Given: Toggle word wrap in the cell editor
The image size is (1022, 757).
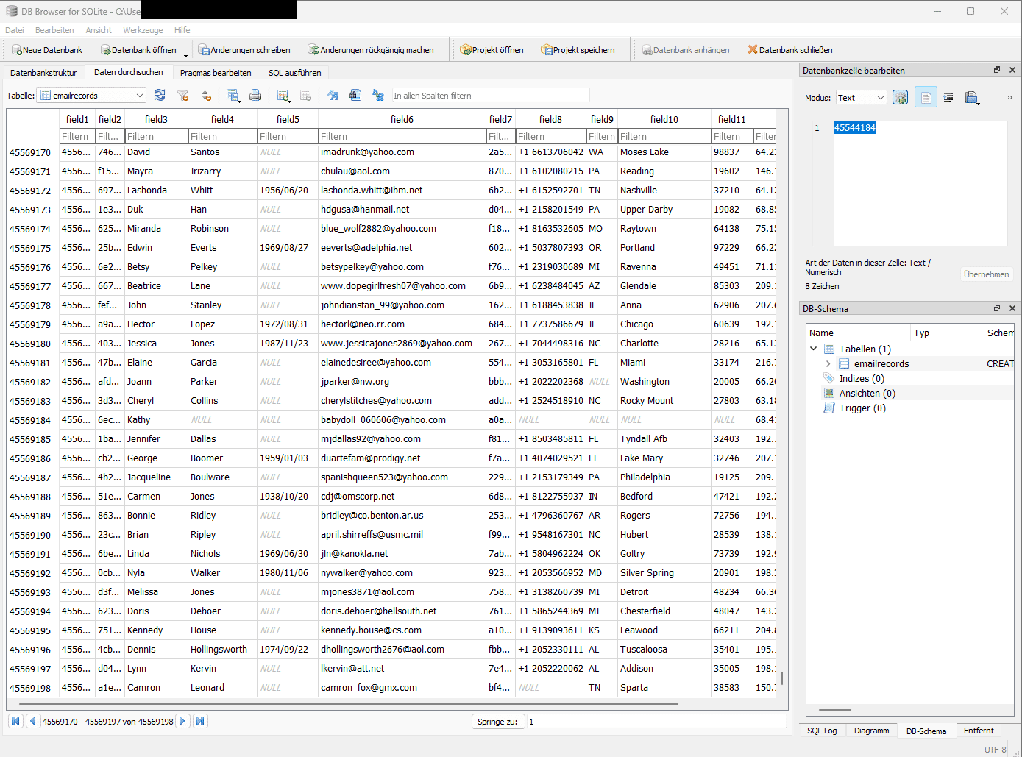Looking at the screenshot, I should (x=948, y=96).
